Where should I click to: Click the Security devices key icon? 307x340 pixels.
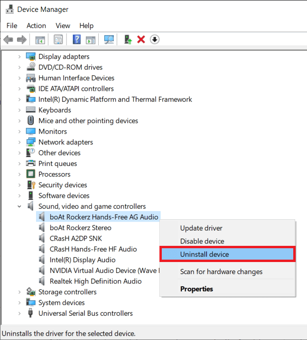click(x=31, y=185)
